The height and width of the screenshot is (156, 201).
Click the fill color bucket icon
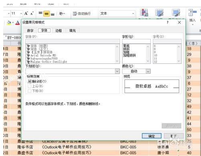(x=9, y=23)
